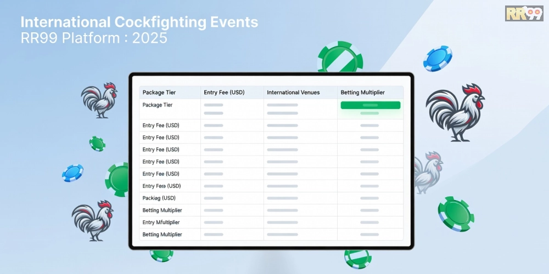
Task: Click the rooster icon at upper left
Action: (99, 100)
